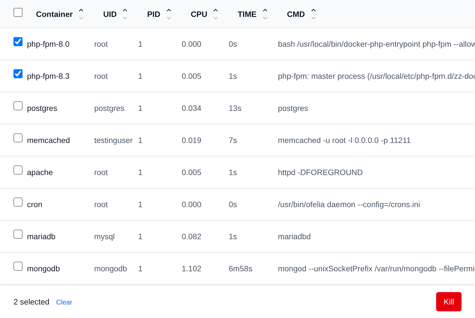Click the testinguser UID cell

pyautogui.click(x=113, y=140)
